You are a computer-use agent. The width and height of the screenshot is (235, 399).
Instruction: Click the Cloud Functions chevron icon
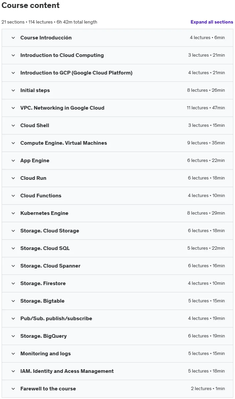pos(13,196)
